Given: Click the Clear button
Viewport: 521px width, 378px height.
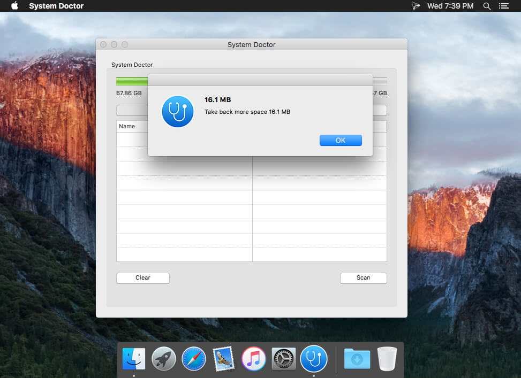Looking at the screenshot, I should pyautogui.click(x=143, y=278).
